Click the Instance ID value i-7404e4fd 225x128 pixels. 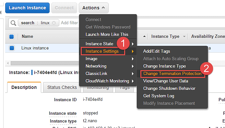[x=93, y=100]
